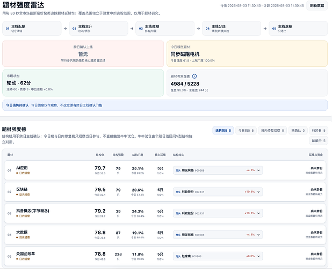Screen dimensions: 332x269
Task: Click the 78.8 score in the 大数据 row
Action: click(x=100, y=232)
